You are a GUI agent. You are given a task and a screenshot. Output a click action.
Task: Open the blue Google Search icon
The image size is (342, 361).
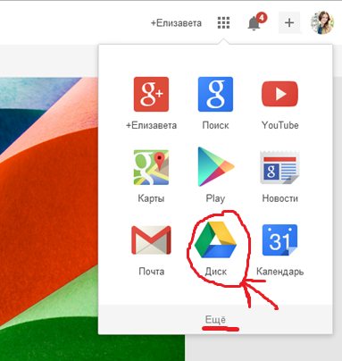tap(215, 94)
